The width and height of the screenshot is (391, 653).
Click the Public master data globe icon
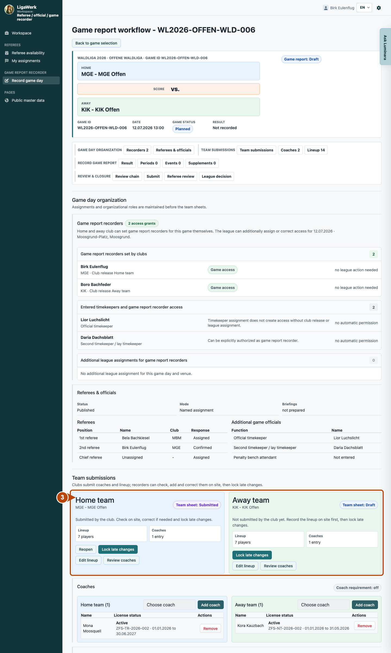coord(7,100)
